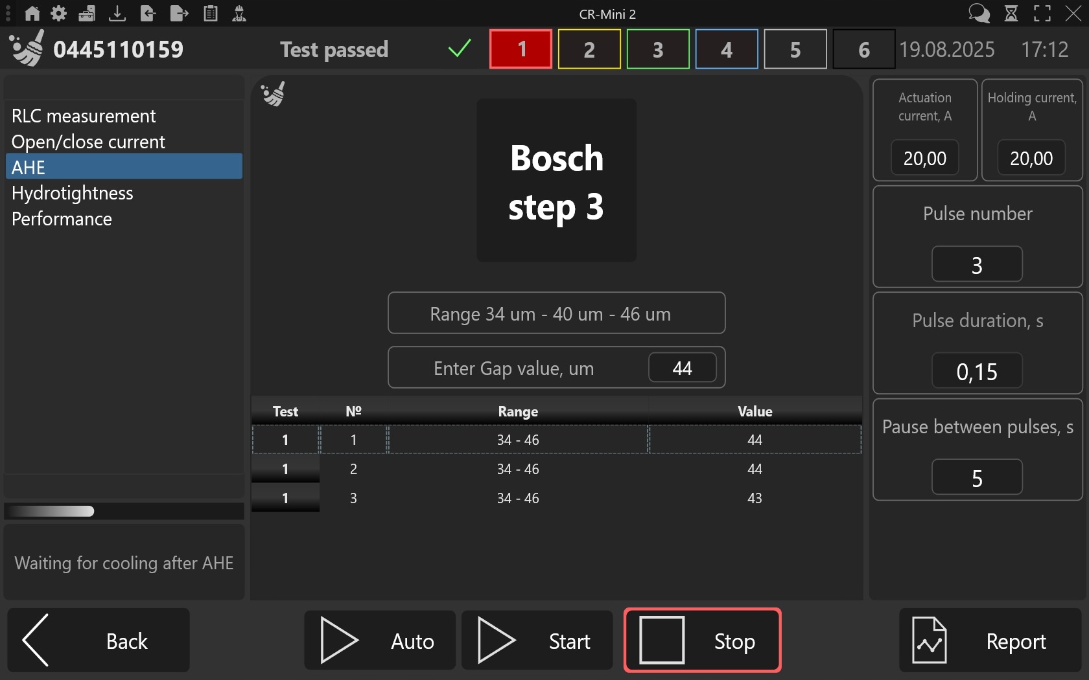Click the technician with helmet icon
The height and width of the screenshot is (680, 1089).
click(x=239, y=14)
